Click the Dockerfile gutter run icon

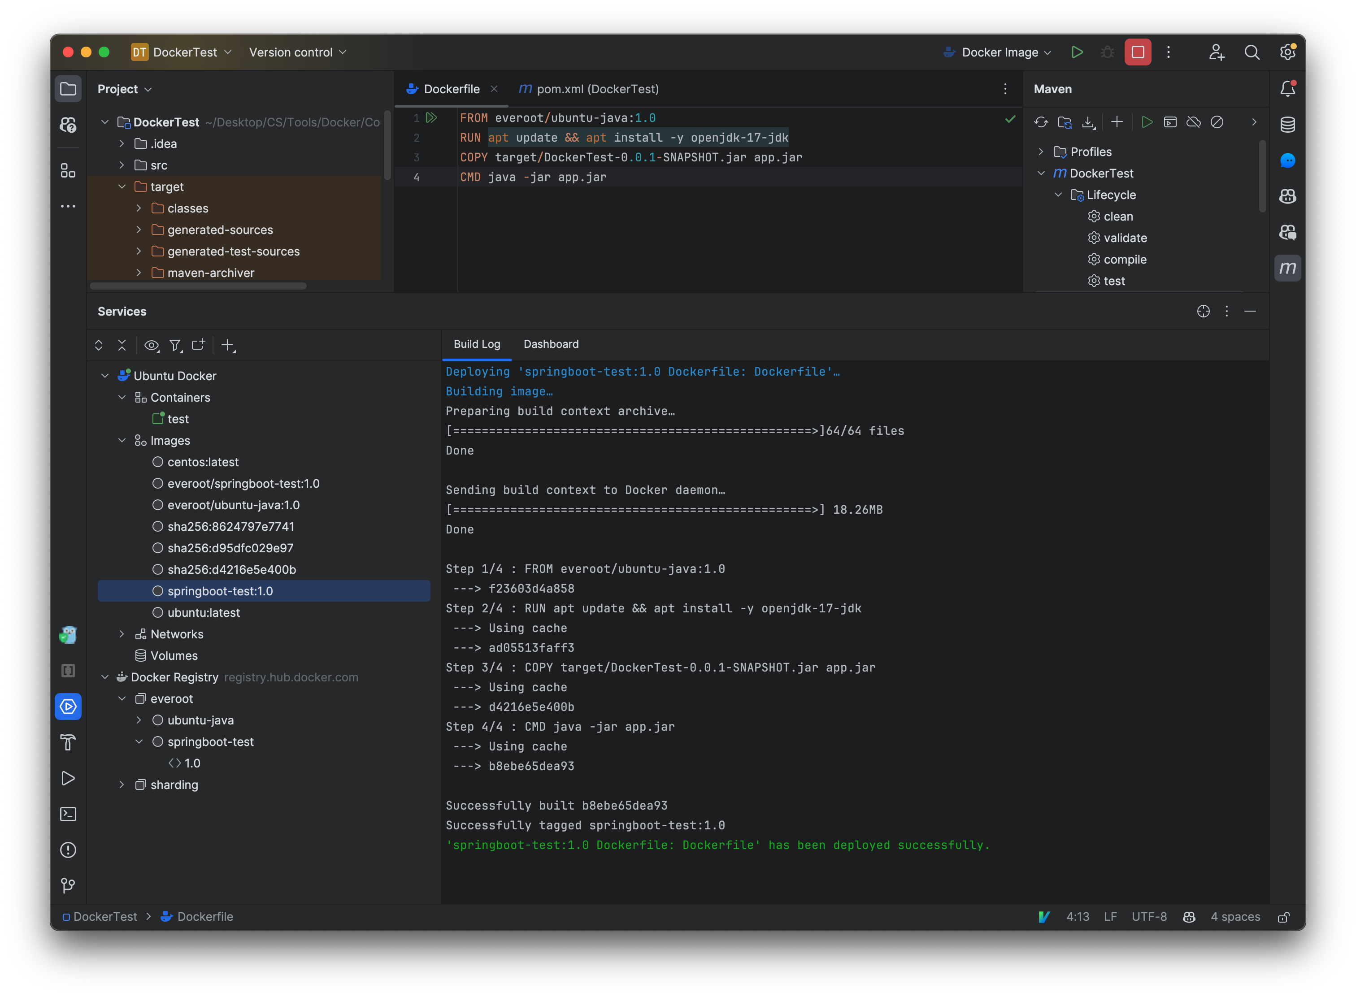point(431,118)
